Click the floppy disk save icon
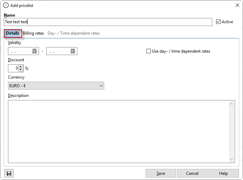 coord(9,173)
